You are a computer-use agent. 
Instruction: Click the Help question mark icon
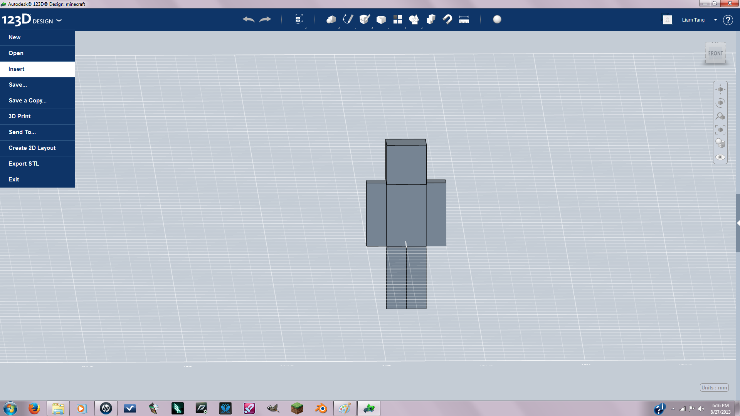[x=728, y=20]
